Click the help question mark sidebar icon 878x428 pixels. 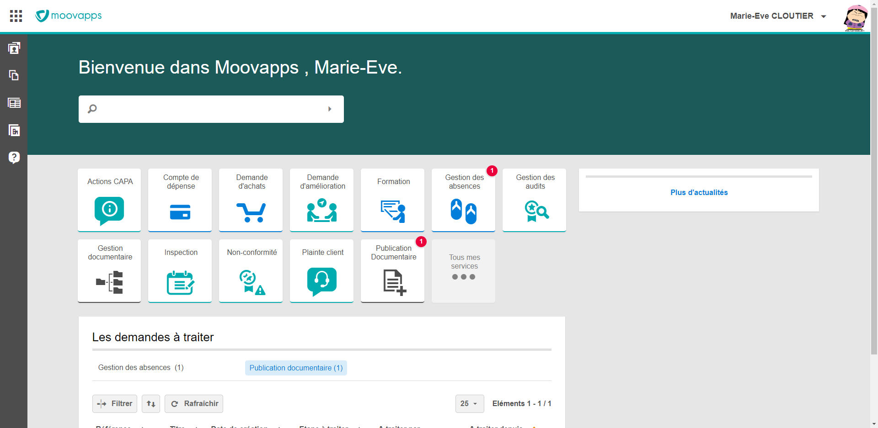pyautogui.click(x=14, y=158)
